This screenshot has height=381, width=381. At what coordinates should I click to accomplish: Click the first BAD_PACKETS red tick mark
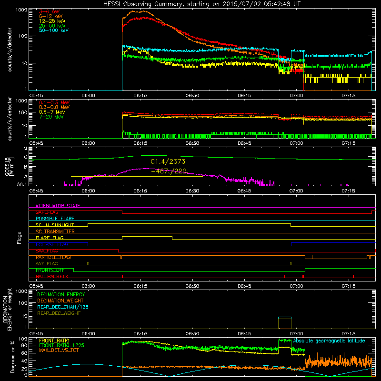pyautogui.click(x=122, y=276)
